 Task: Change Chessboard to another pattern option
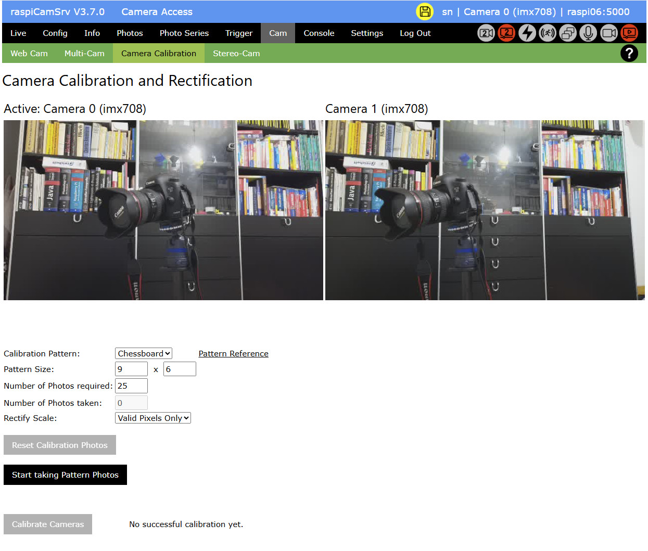(x=144, y=353)
